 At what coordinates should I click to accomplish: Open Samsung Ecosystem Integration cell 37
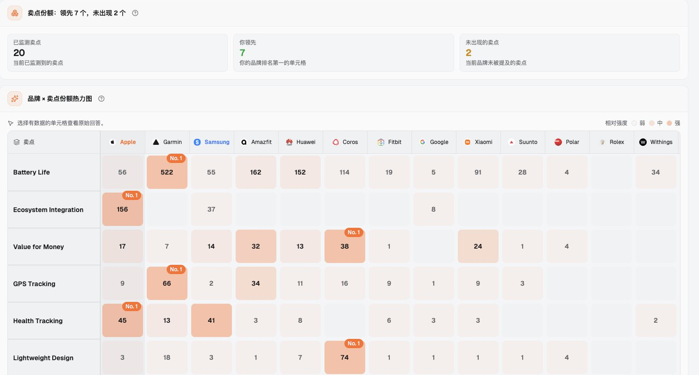click(212, 209)
